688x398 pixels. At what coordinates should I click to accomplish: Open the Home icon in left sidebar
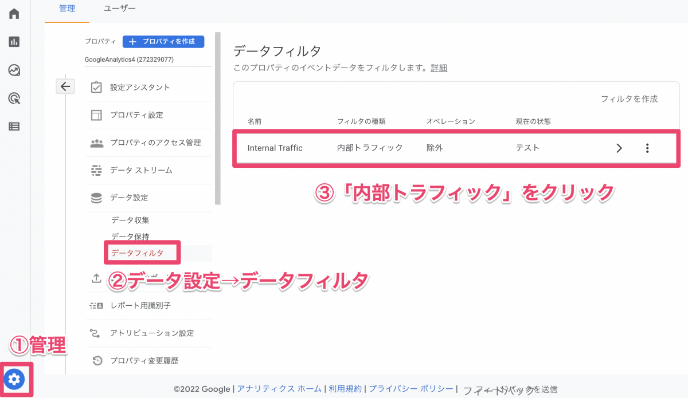pos(14,13)
